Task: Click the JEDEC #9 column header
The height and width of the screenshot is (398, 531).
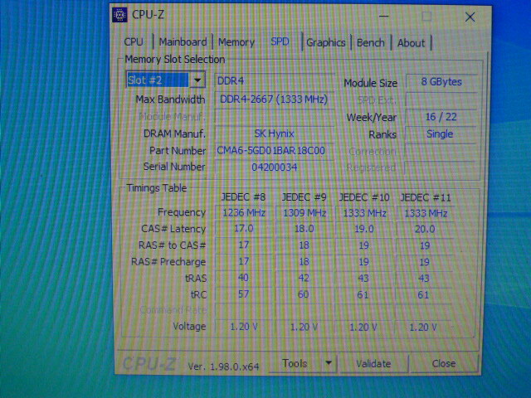Action: pos(304,197)
